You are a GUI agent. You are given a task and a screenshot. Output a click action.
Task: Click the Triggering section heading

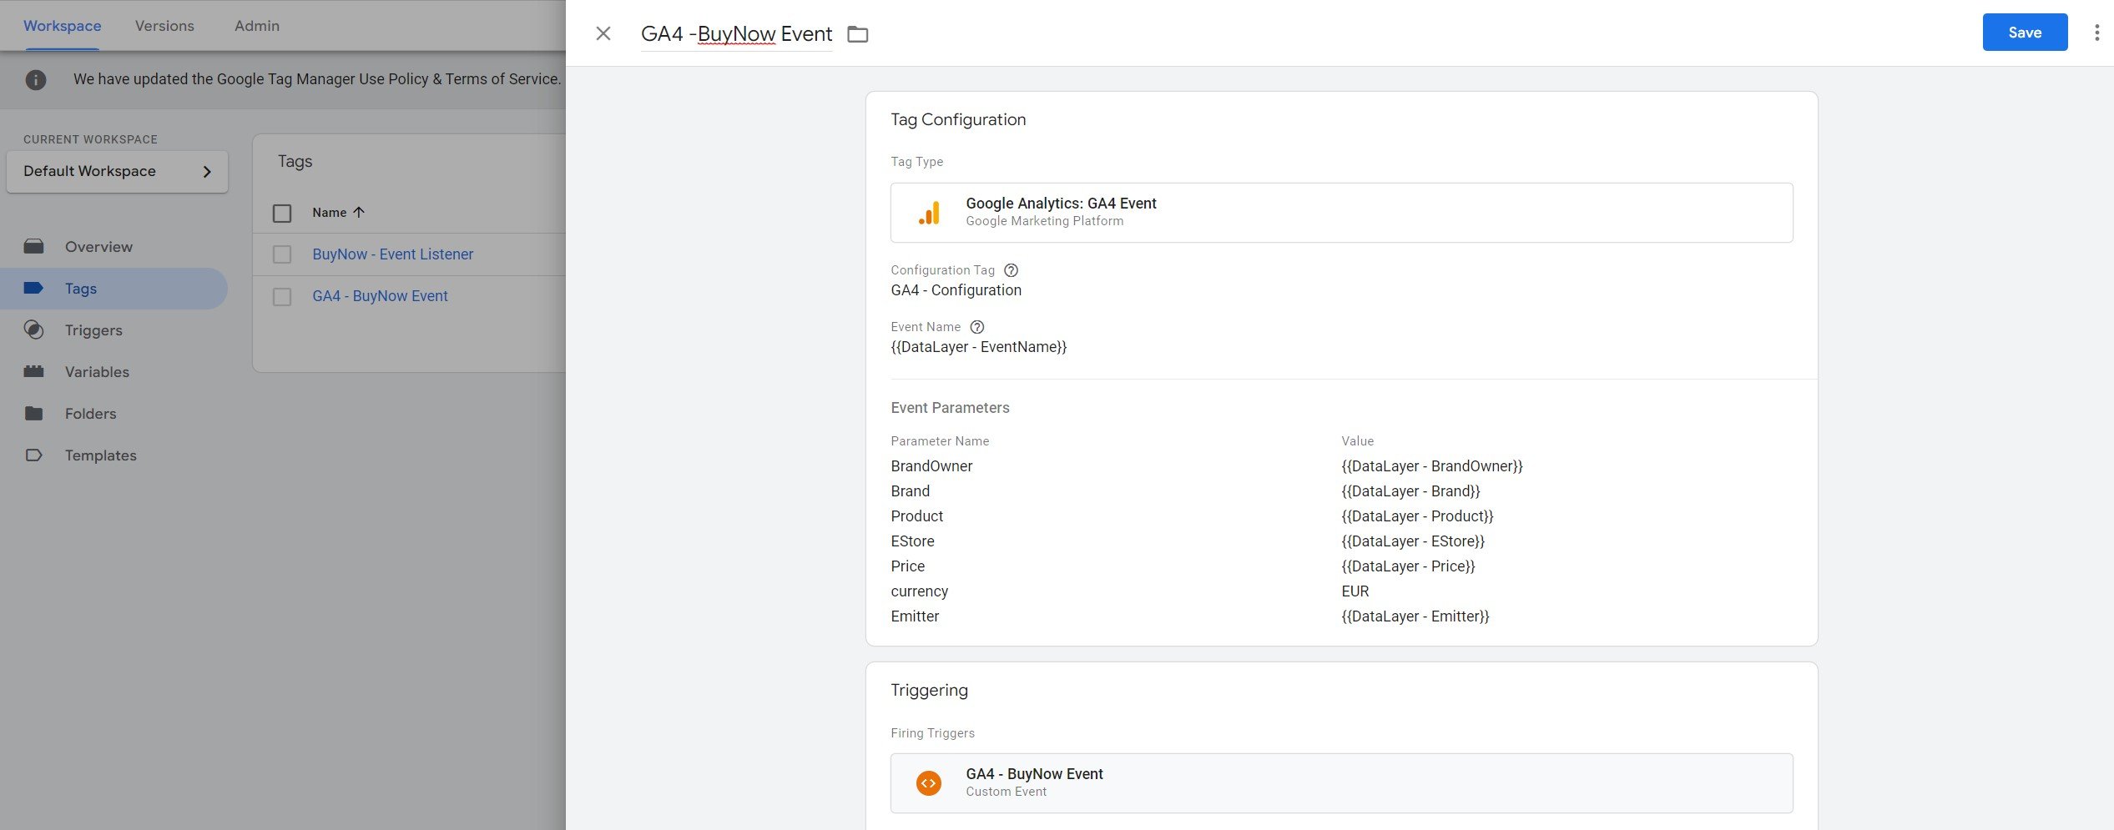(929, 690)
